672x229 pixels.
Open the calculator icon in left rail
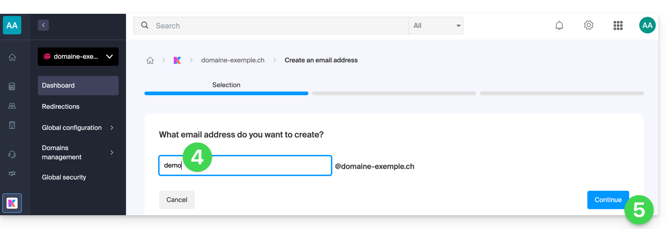12,86
